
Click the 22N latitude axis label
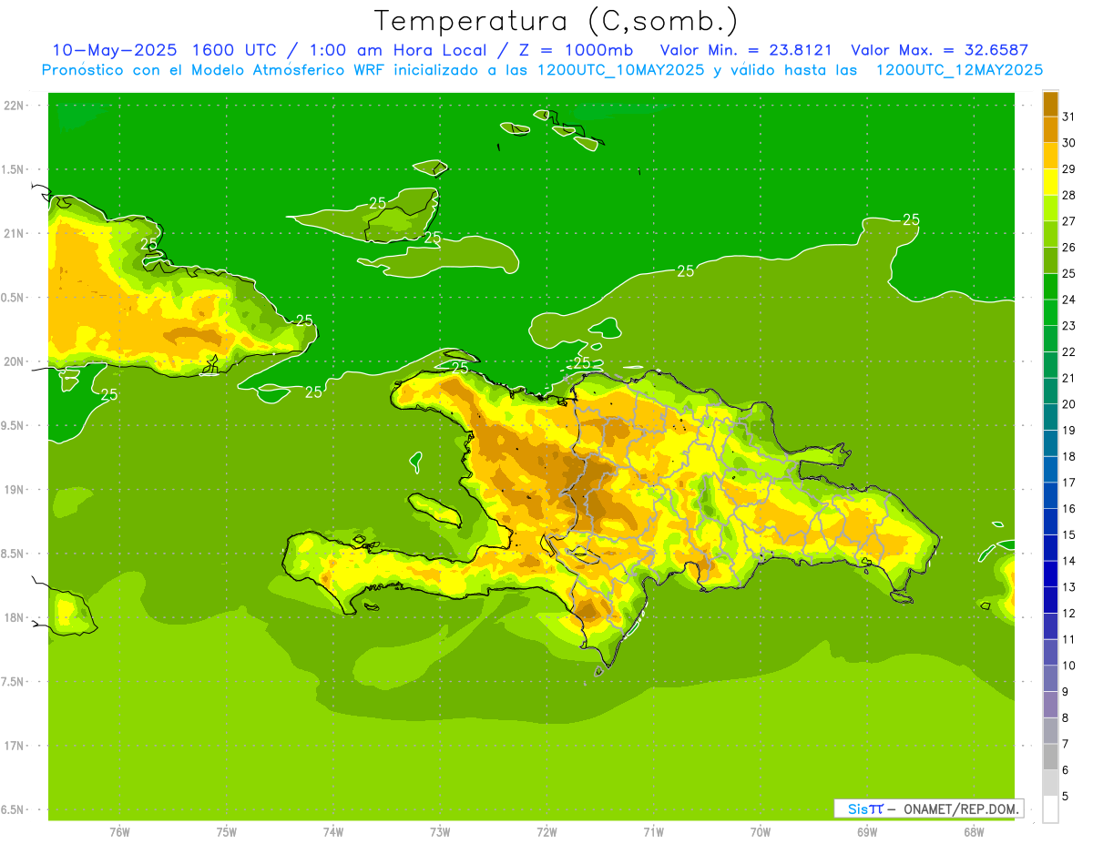[15, 106]
